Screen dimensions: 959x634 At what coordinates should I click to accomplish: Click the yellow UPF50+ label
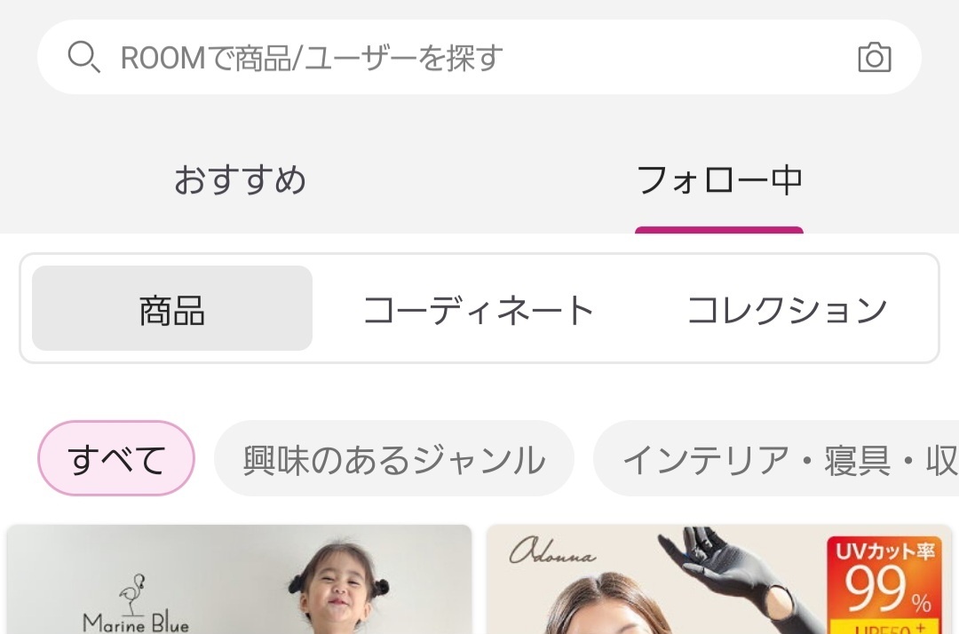tap(884, 627)
